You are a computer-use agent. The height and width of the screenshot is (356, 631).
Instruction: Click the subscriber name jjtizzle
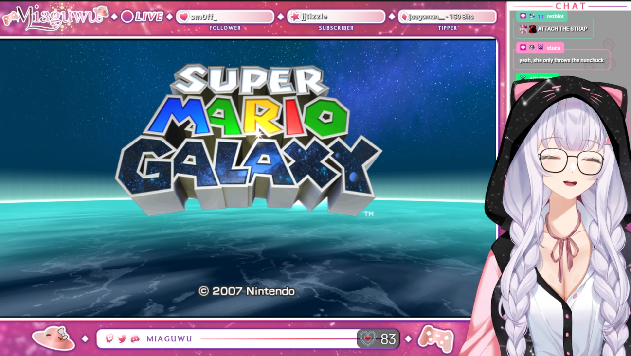pyautogui.click(x=314, y=17)
